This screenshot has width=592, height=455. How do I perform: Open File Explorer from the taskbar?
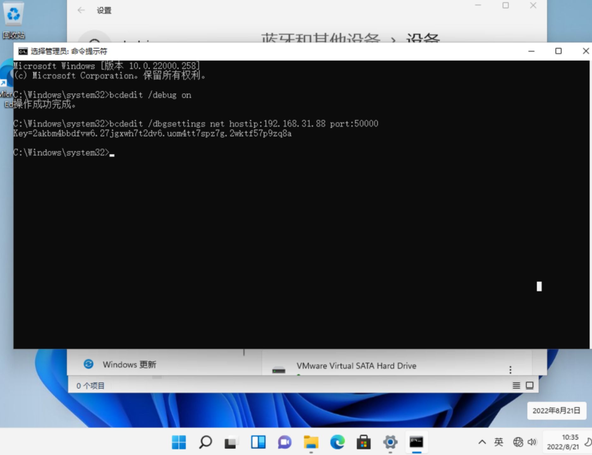[x=311, y=442]
